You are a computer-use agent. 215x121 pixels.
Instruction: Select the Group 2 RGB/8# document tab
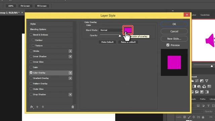[10, 13]
